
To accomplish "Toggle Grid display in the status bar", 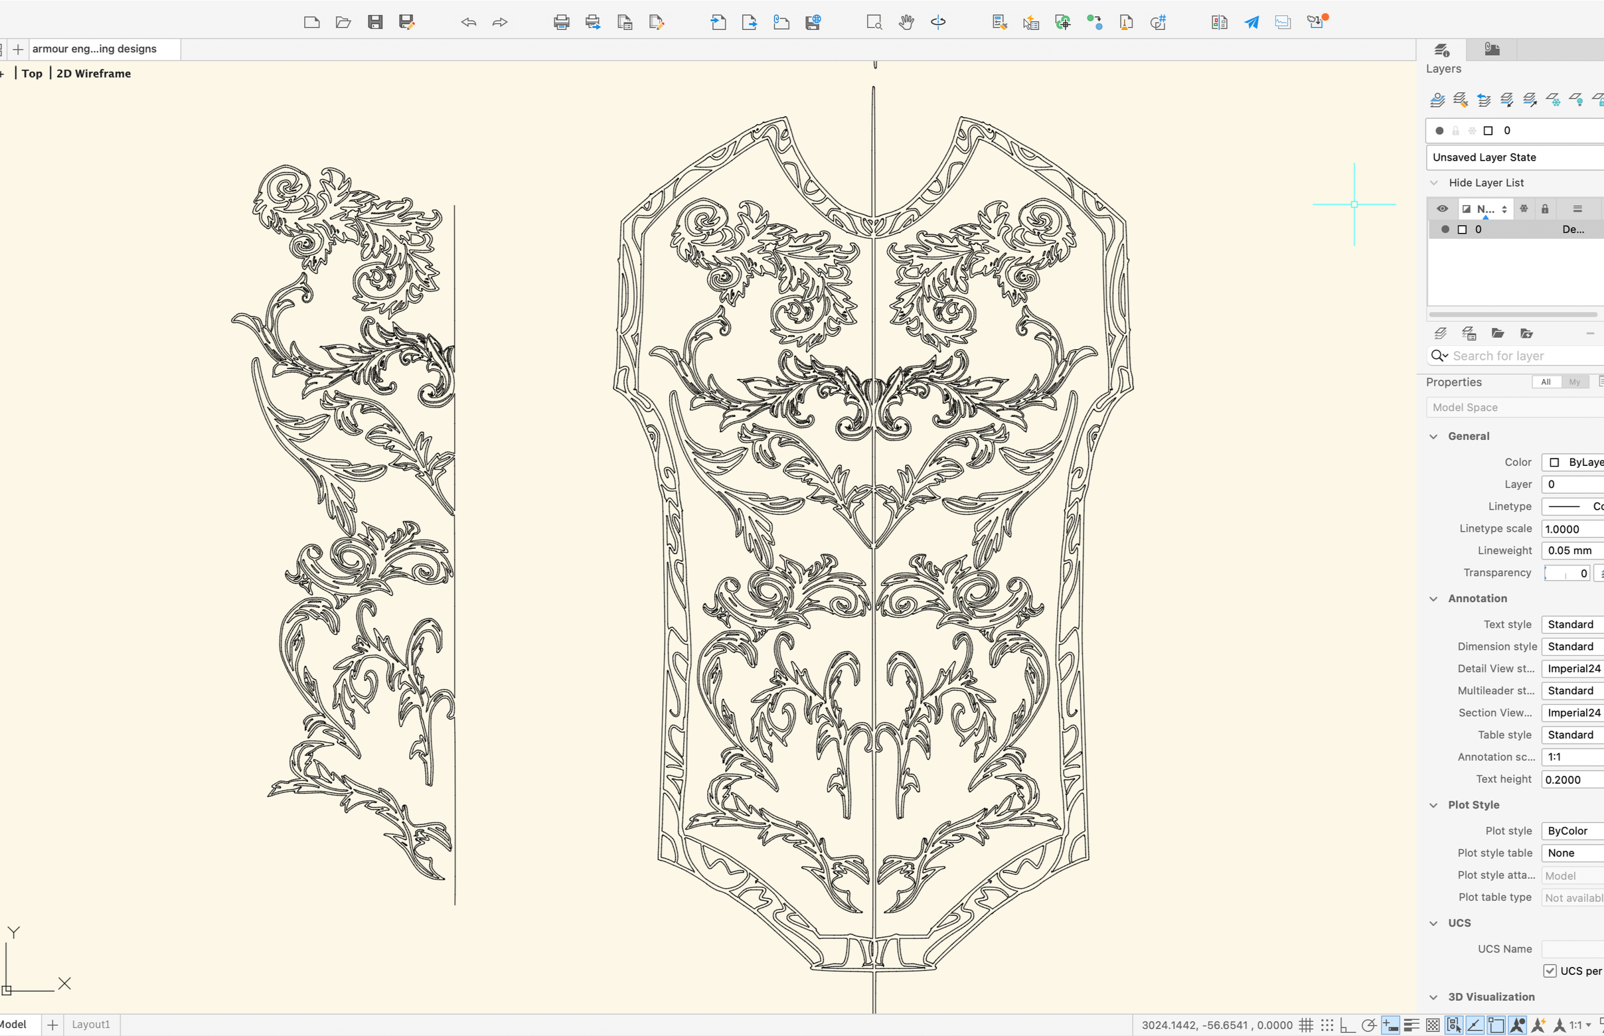I will (1306, 1025).
